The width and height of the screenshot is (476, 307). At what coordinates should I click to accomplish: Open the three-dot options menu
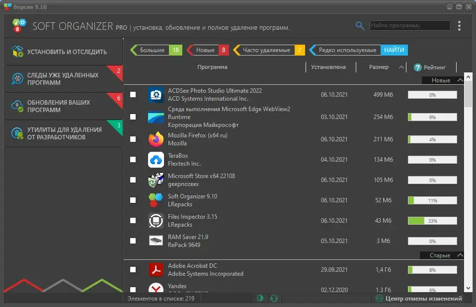coord(459,26)
